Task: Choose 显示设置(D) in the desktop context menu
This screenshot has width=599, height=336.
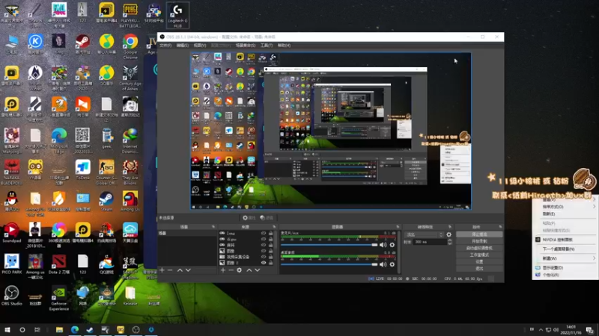Action: tap(565, 268)
